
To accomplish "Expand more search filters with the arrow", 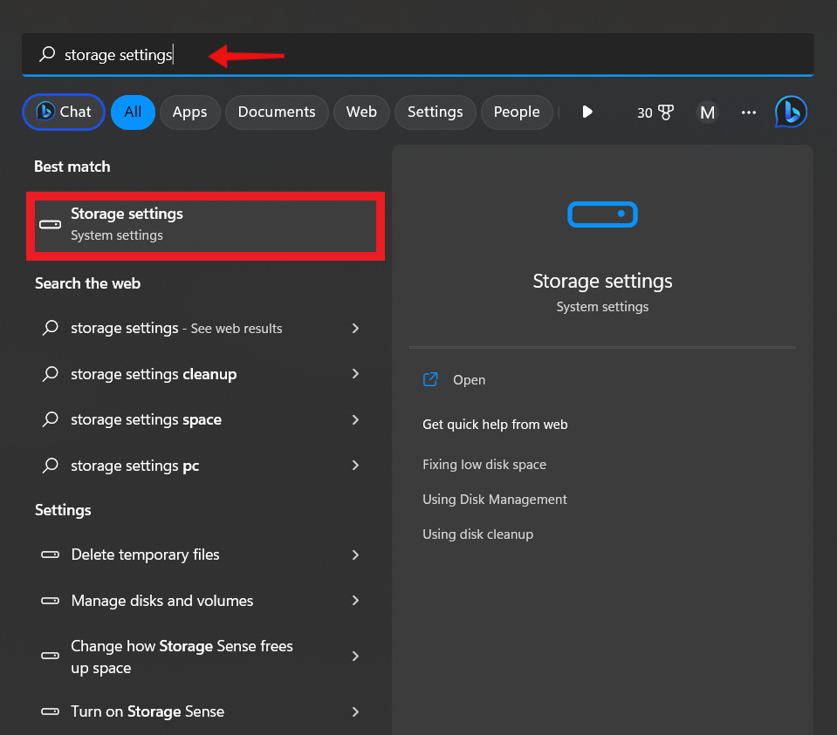I will pyautogui.click(x=587, y=112).
